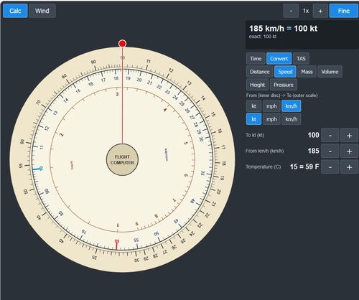Viewport: 359px width, 300px height.
Task: Increase the From km/h value
Action: click(x=349, y=151)
